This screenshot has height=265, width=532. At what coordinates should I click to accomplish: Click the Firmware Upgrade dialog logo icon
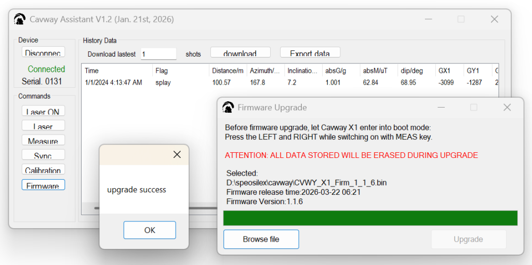[228, 108]
